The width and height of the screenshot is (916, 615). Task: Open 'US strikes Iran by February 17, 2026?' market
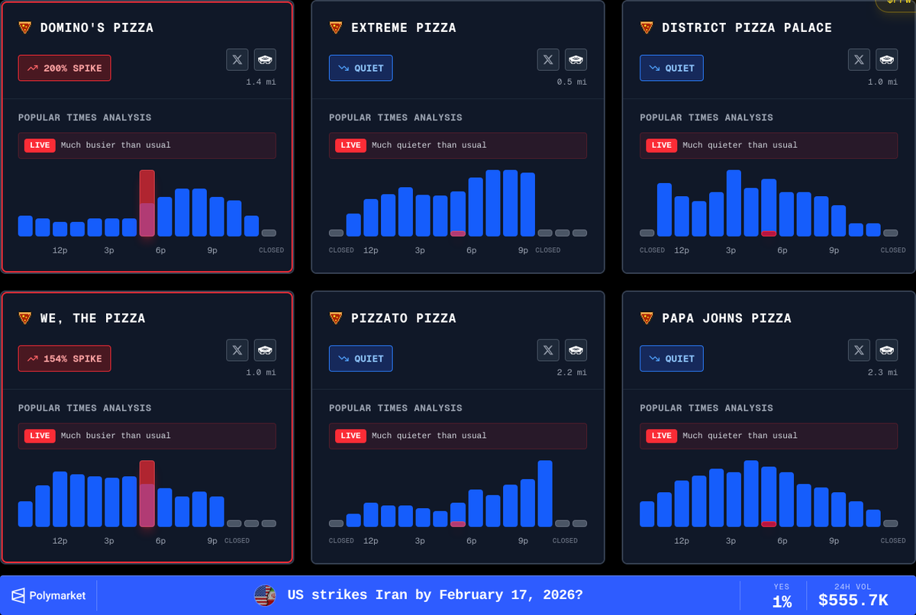click(435, 595)
